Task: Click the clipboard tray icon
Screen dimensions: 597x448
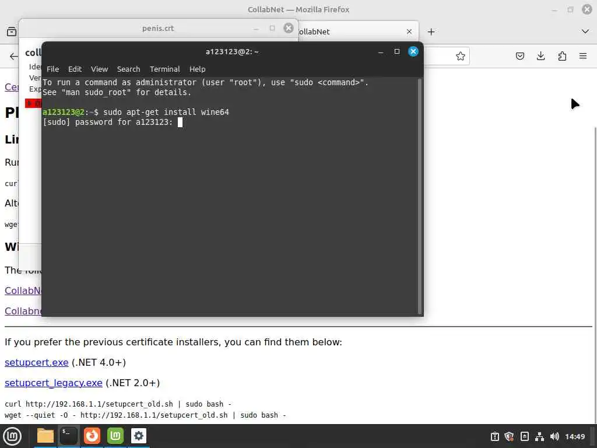Action: [494, 436]
